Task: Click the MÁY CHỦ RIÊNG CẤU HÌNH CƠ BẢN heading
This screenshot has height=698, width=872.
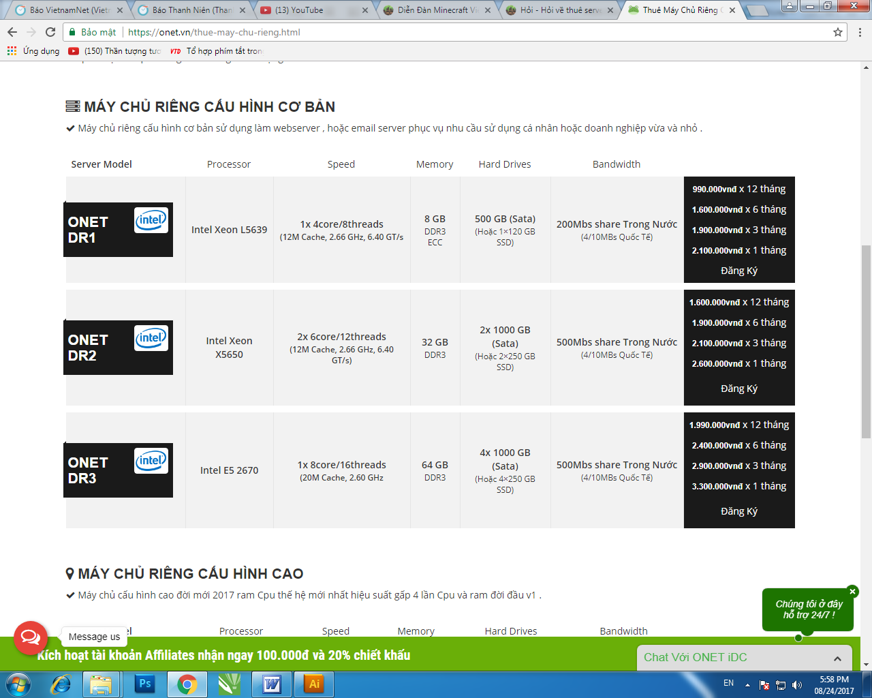Action: click(x=200, y=106)
